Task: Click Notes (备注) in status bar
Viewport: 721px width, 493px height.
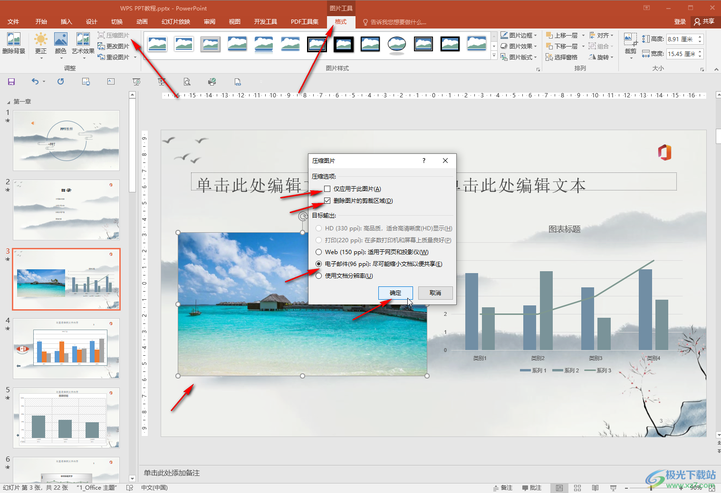Action: (503, 488)
